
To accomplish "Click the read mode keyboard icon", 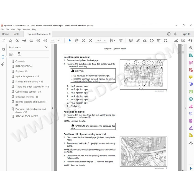I will tap(121, 40).
